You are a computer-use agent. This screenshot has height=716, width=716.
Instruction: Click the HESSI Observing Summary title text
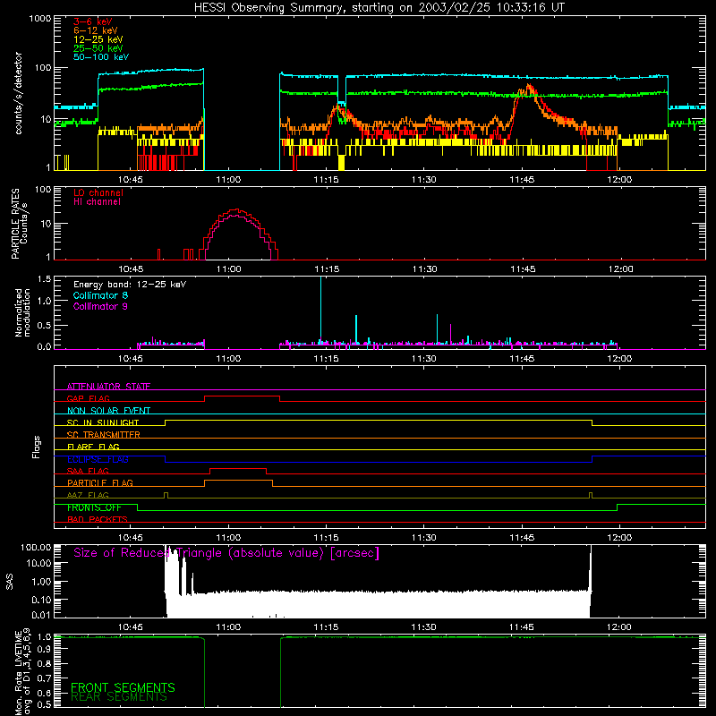(379, 8)
